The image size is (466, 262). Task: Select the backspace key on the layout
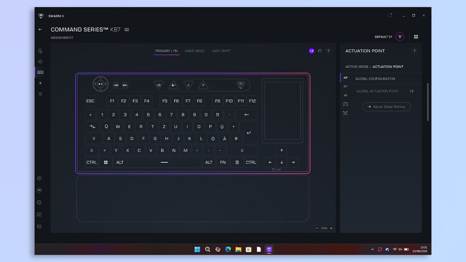pyautogui.click(x=247, y=115)
